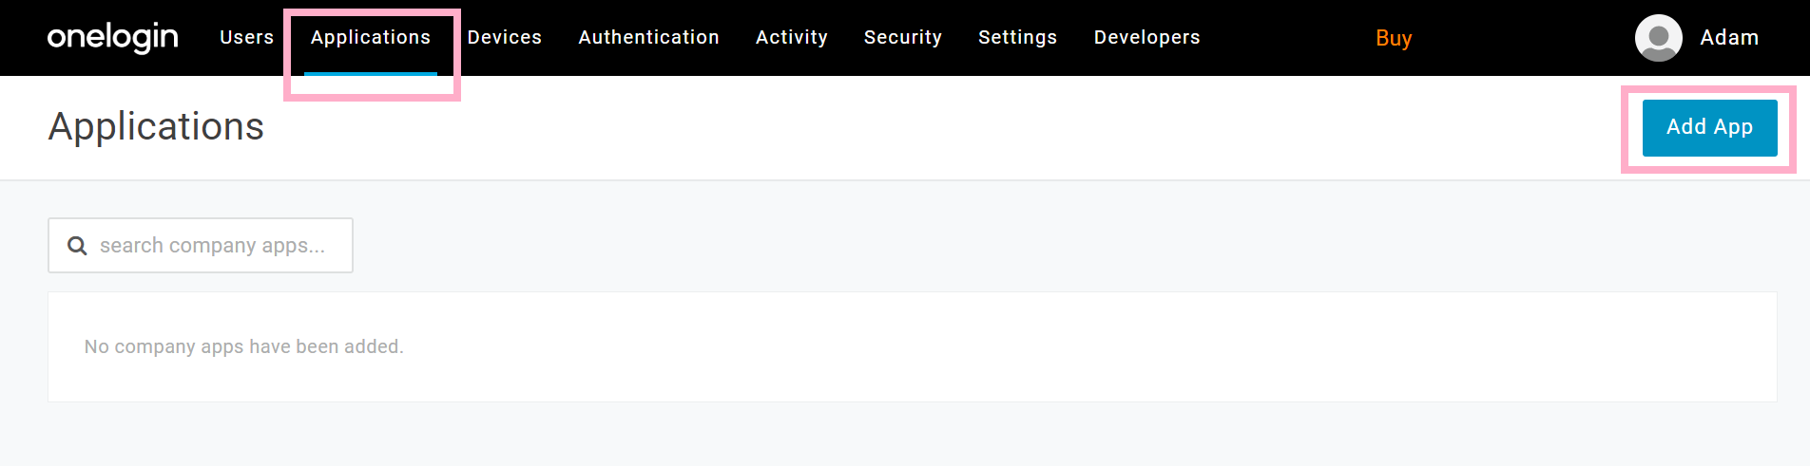Image resolution: width=1810 pixels, height=466 pixels.
Task: Click the 'No company apps' message
Action: click(x=243, y=346)
